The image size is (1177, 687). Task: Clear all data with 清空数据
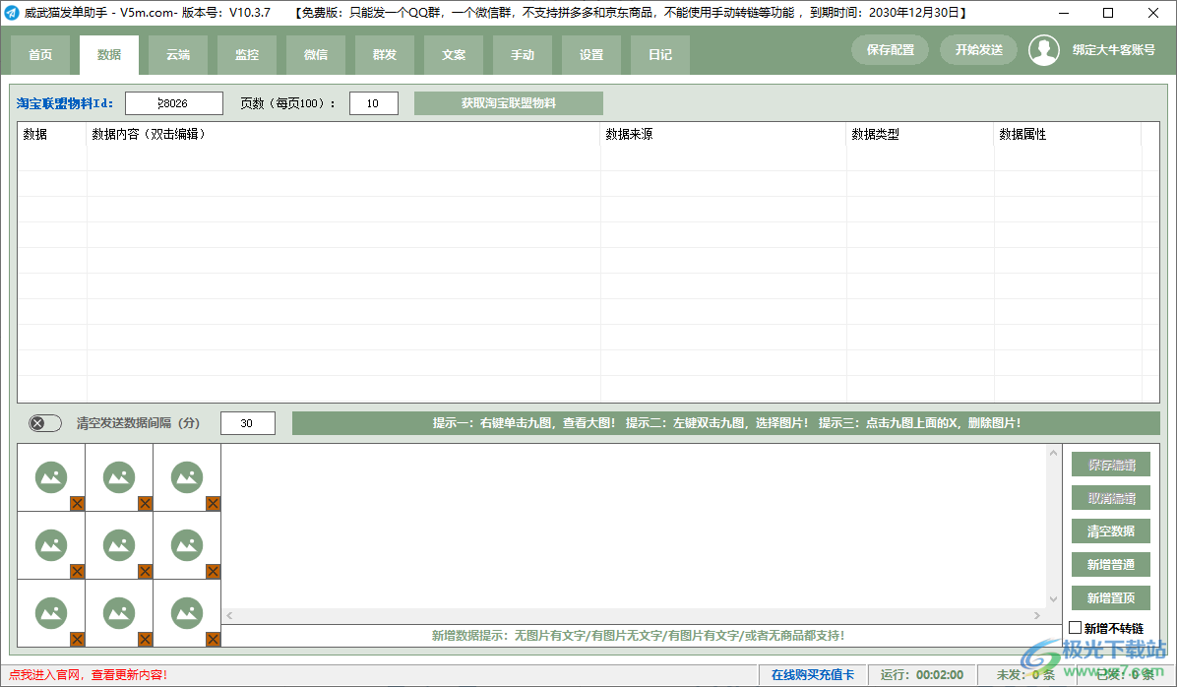[x=1111, y=531]
